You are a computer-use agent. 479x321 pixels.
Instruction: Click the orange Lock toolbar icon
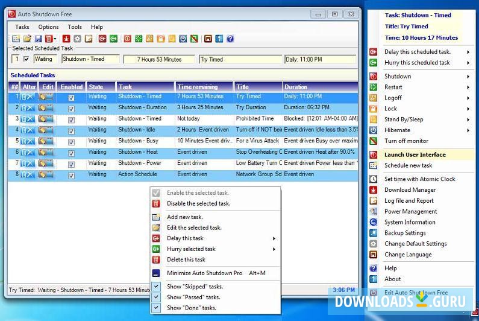pyautogui.click(x=161, y=39)
